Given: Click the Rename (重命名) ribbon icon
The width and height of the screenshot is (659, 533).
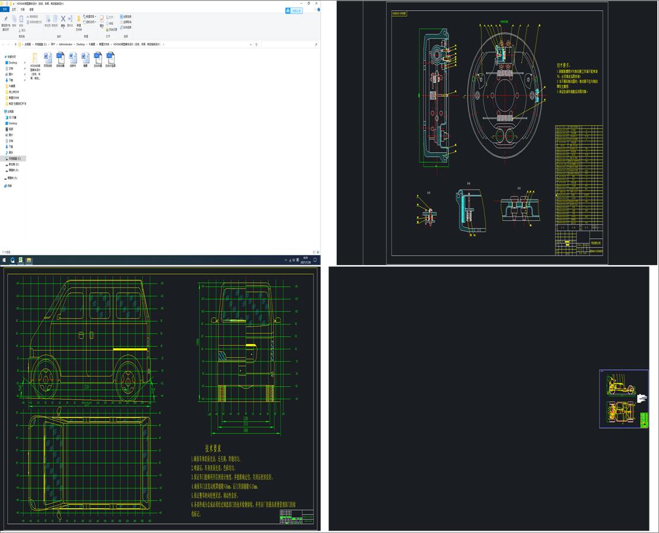Looking at the screenshot, I should 70,20.
